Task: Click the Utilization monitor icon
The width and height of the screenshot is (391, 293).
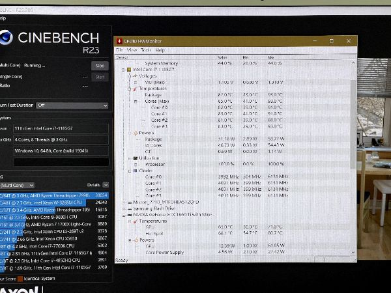Action: tap(136, 158)
